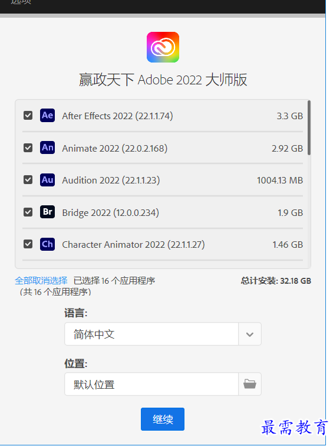Uncheck the Character Animator 2022 checkbox

point(28,244)
